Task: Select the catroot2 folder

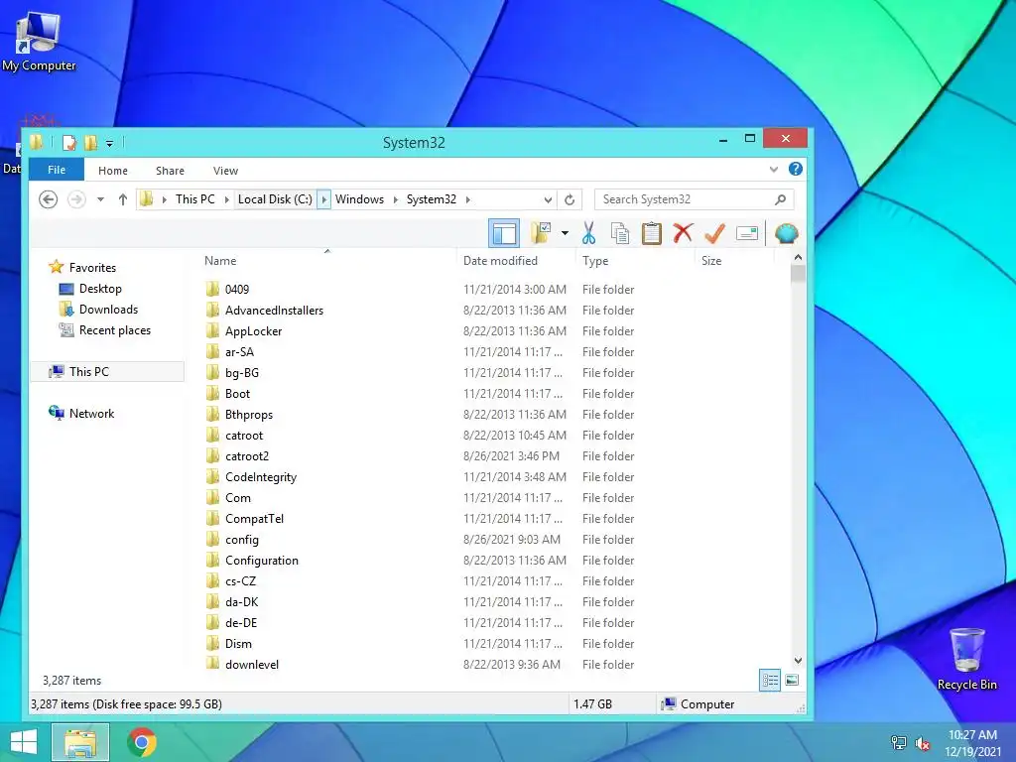Action: [x=247, y=455]
